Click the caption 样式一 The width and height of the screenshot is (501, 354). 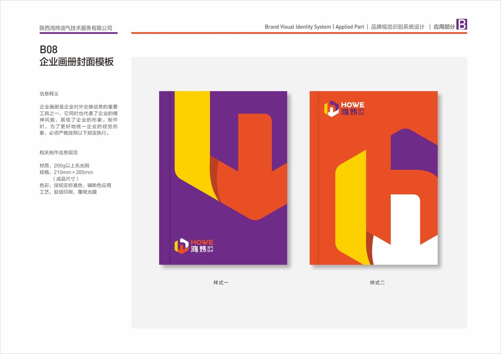click(221, 283)
